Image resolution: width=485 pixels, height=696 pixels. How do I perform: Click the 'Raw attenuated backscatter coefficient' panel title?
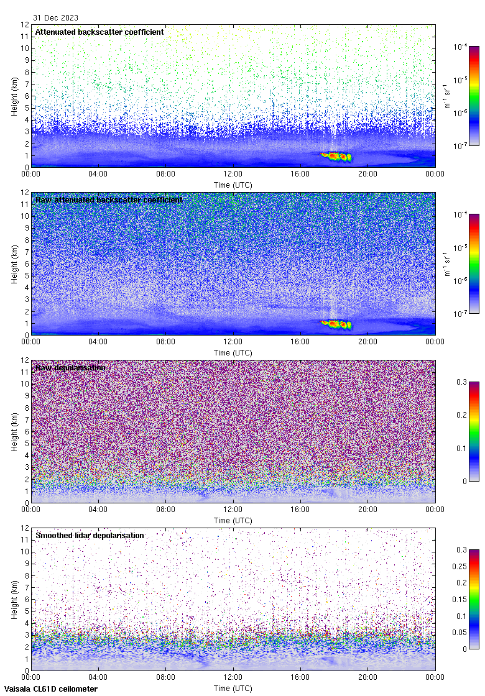pyautogui.click(x=109, y=199)
